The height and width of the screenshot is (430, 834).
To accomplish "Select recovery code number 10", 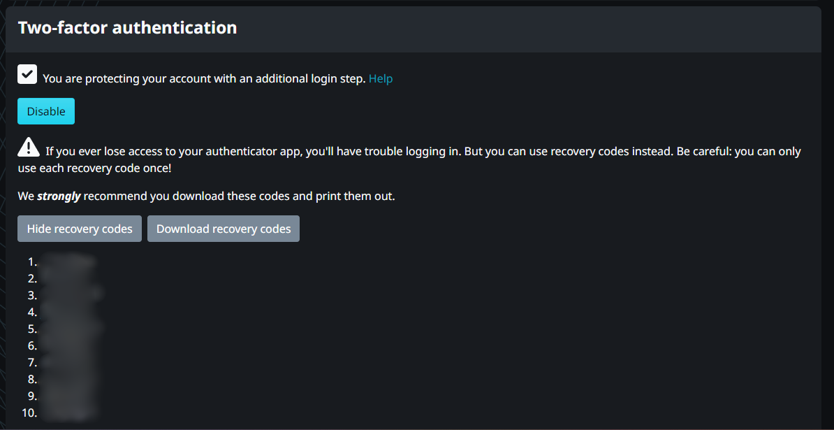I will click(68, 413).
